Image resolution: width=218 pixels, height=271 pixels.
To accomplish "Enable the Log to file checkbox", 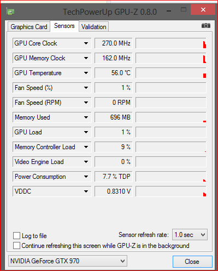I will [x=16, y=235].
